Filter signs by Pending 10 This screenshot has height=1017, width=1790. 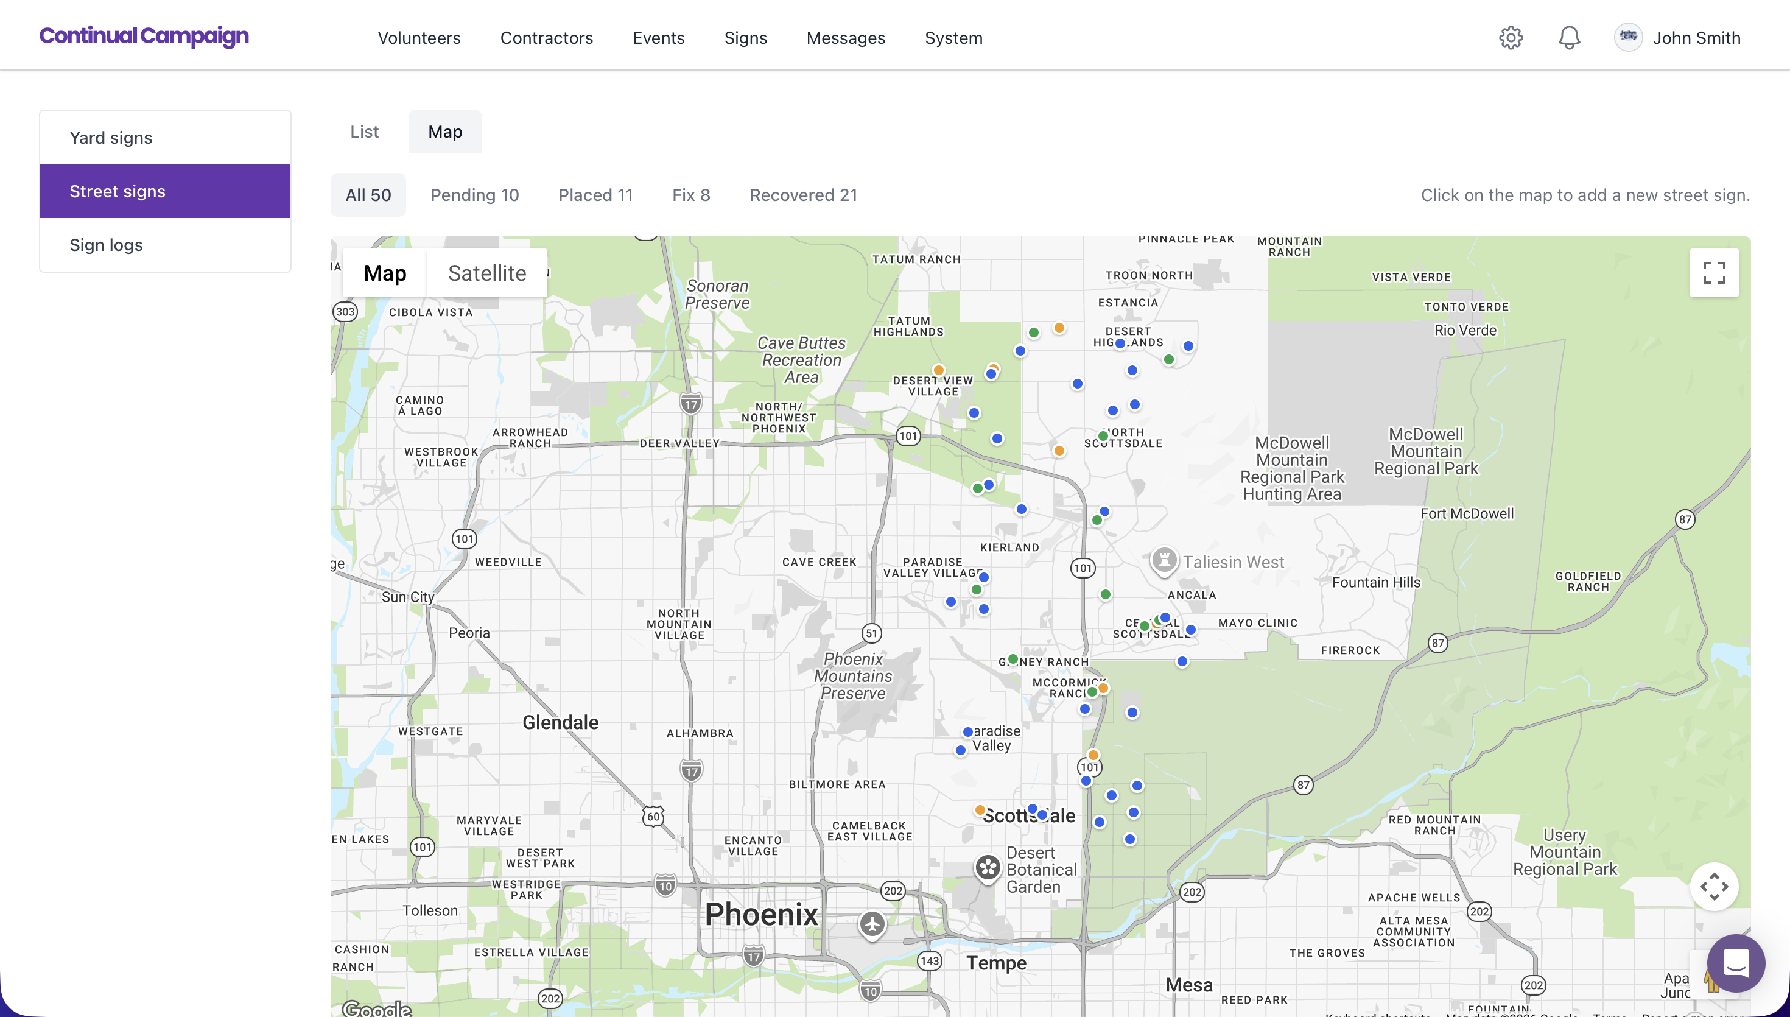475,195
